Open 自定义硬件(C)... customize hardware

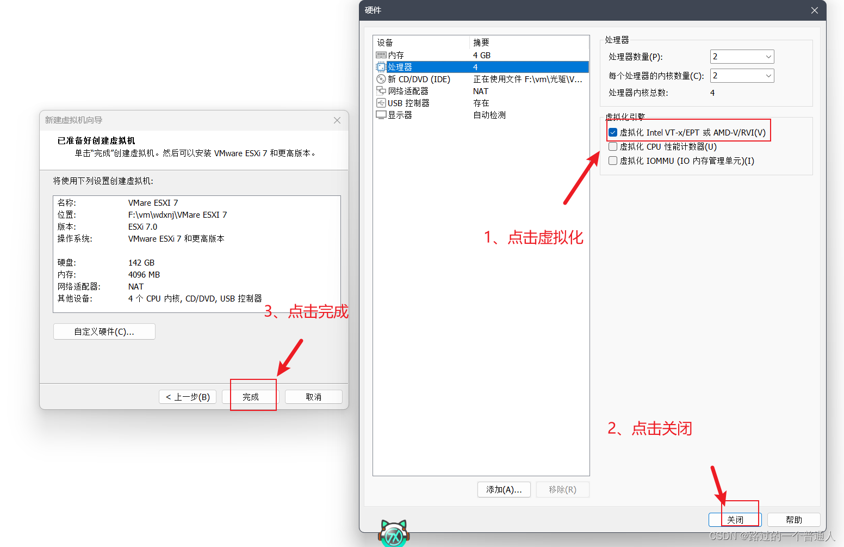[x=104, y=331]
